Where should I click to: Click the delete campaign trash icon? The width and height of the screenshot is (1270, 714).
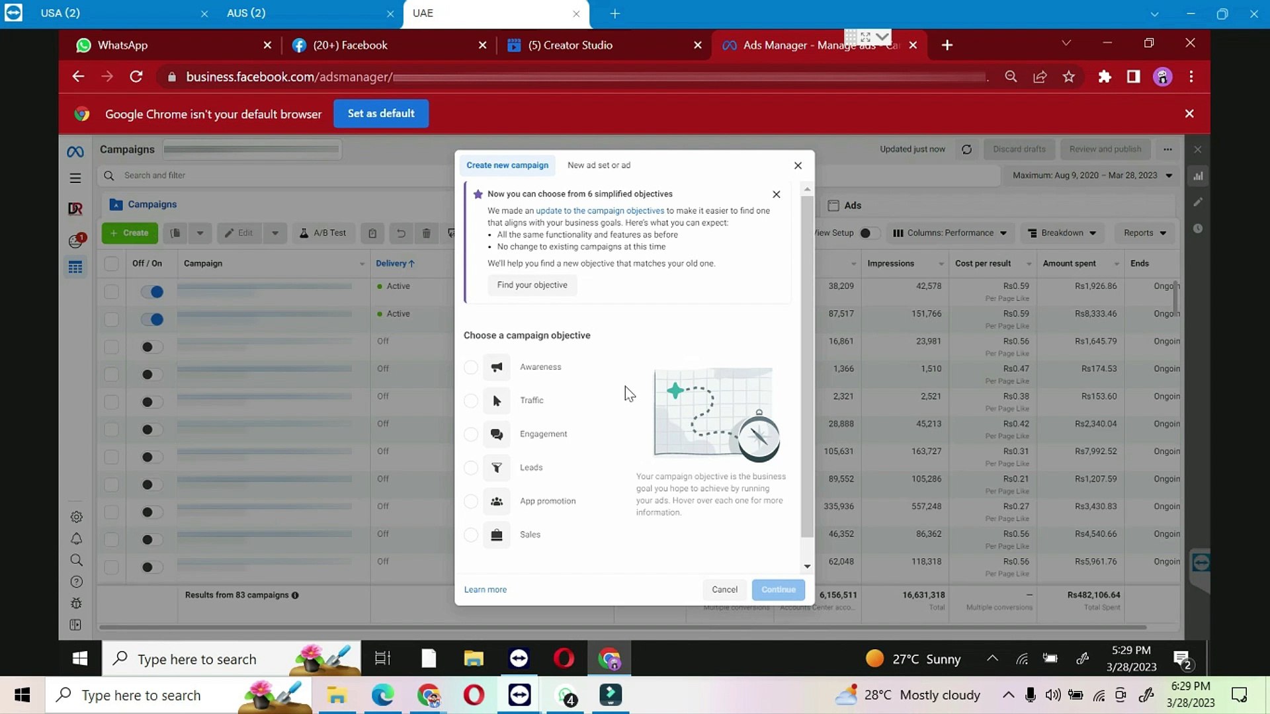click(427, 233)
